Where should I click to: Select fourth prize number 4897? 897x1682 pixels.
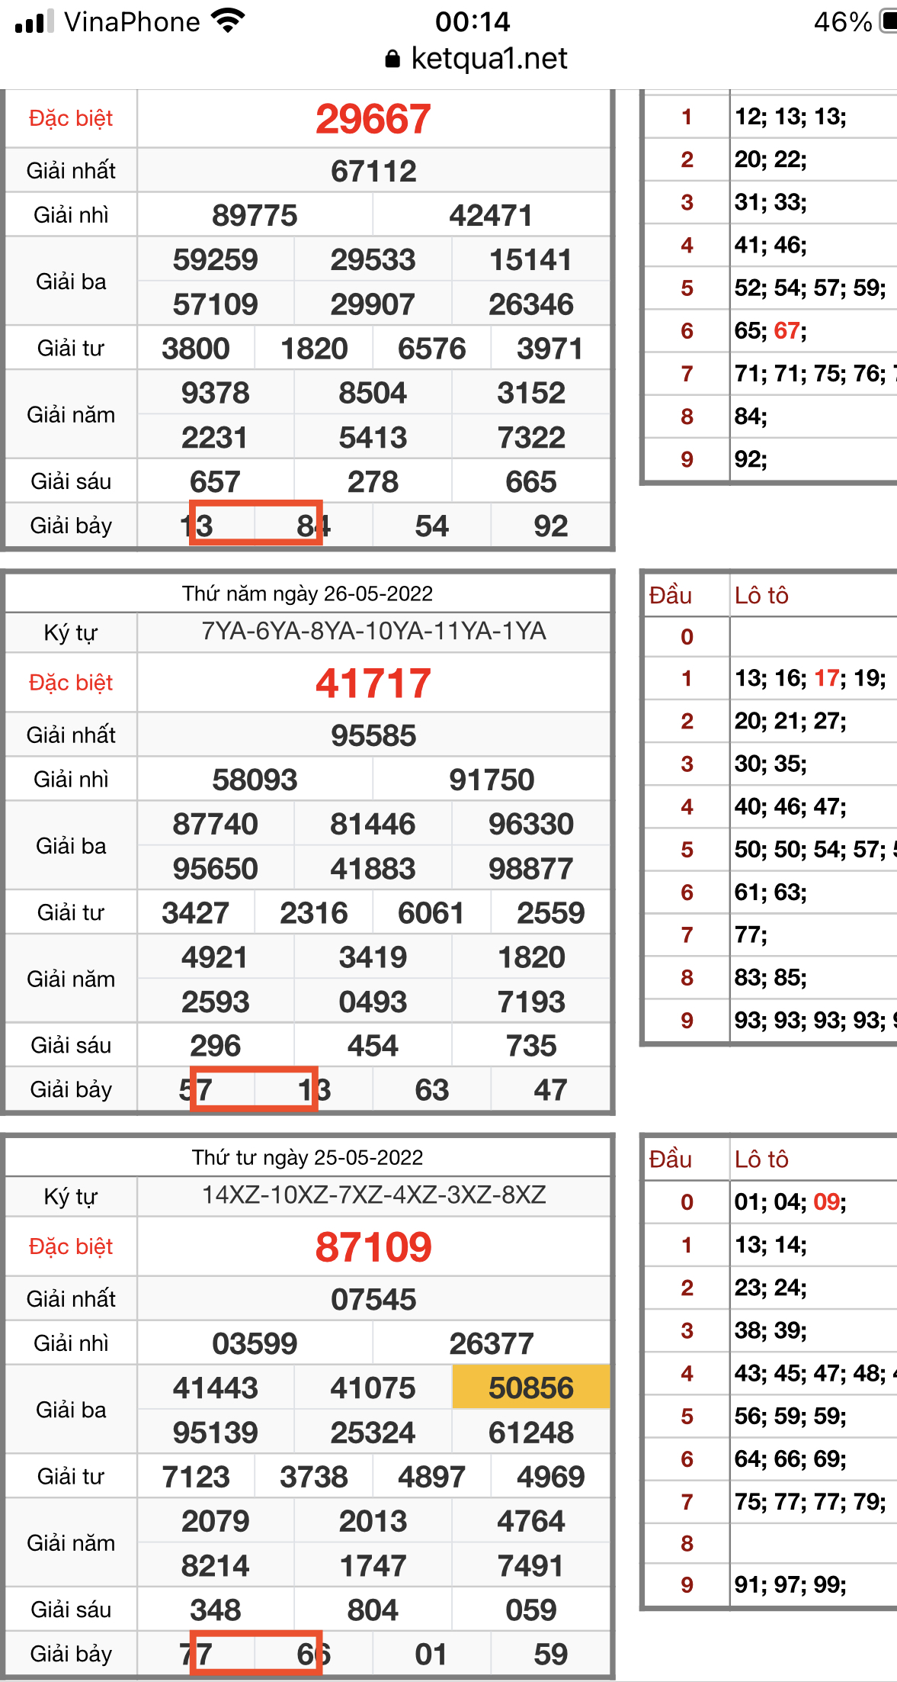click(x=431, y=1477)
